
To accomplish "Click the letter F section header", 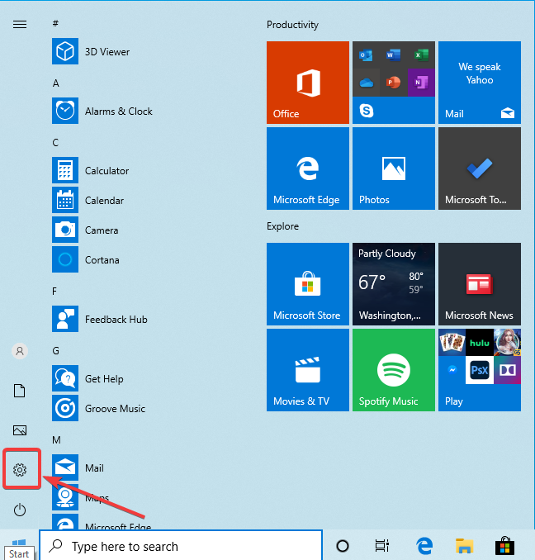I will (54, 291).
